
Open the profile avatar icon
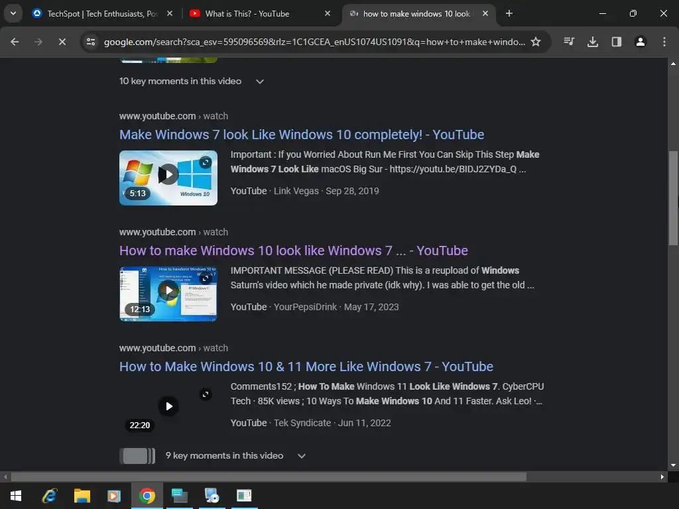click(641, 42)
